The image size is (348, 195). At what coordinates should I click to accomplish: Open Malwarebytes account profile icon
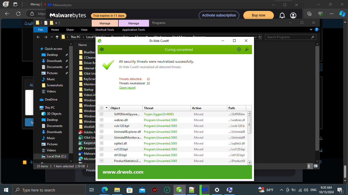293,15
